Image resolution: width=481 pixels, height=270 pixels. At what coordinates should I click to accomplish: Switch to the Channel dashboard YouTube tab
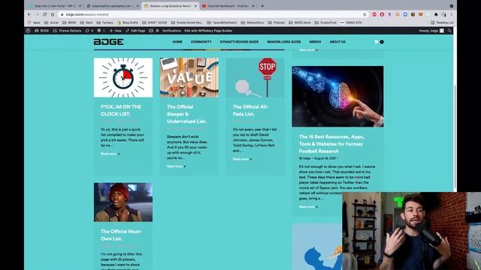tap(228, 6)
